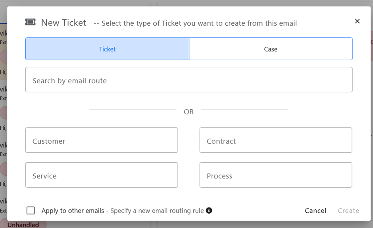373x228 pixels.
Task: Select the Ticket type tab
Action: click(107, 49)
